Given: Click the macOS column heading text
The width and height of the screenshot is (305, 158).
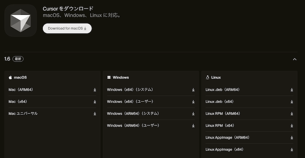Looking at the screenshot, I should pyautogui.click(x=20, y=78).
